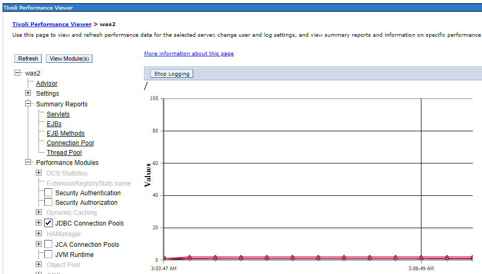Click the 60 value on the y-axis
This screenshot has height=274, width=482.
(155, 163)
